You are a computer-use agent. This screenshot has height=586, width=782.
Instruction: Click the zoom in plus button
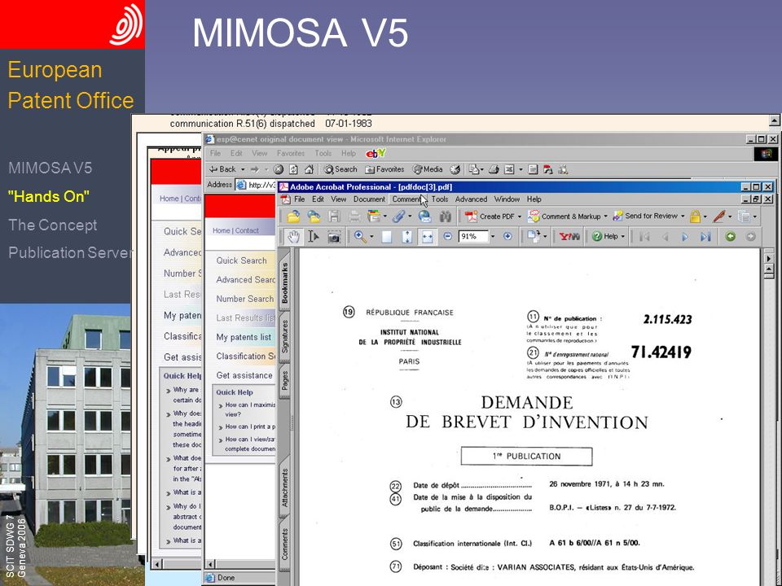point(507,236)
